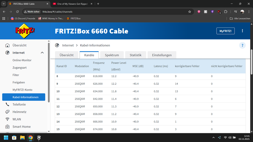Click the Kanal ID column header
The width and height of the screenshot is (253, 142).
62,66
